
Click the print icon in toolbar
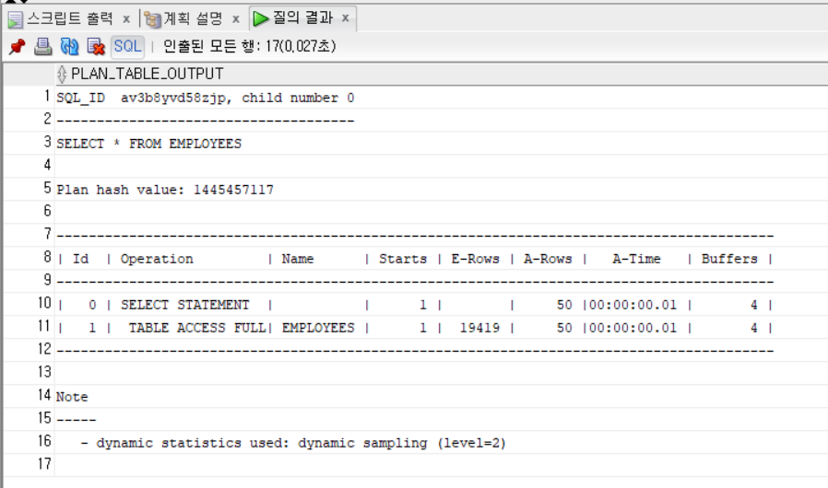click(42, 46)
